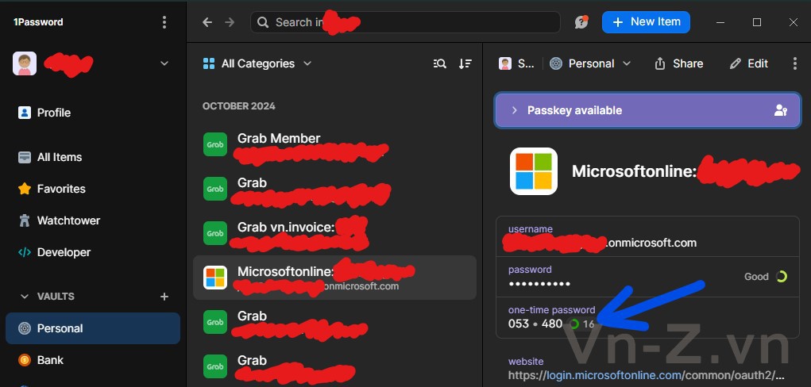The height and width of the screenshot is (387, 811).
Task: Expand the Passkey available banner
Action: coord(647,110)
